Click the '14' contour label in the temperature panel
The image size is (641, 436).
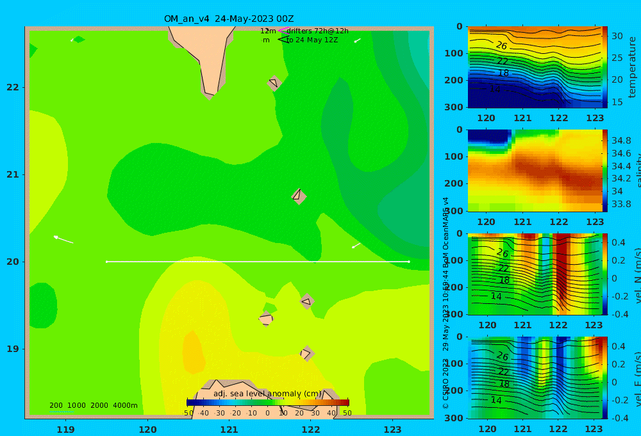(495, 88)
